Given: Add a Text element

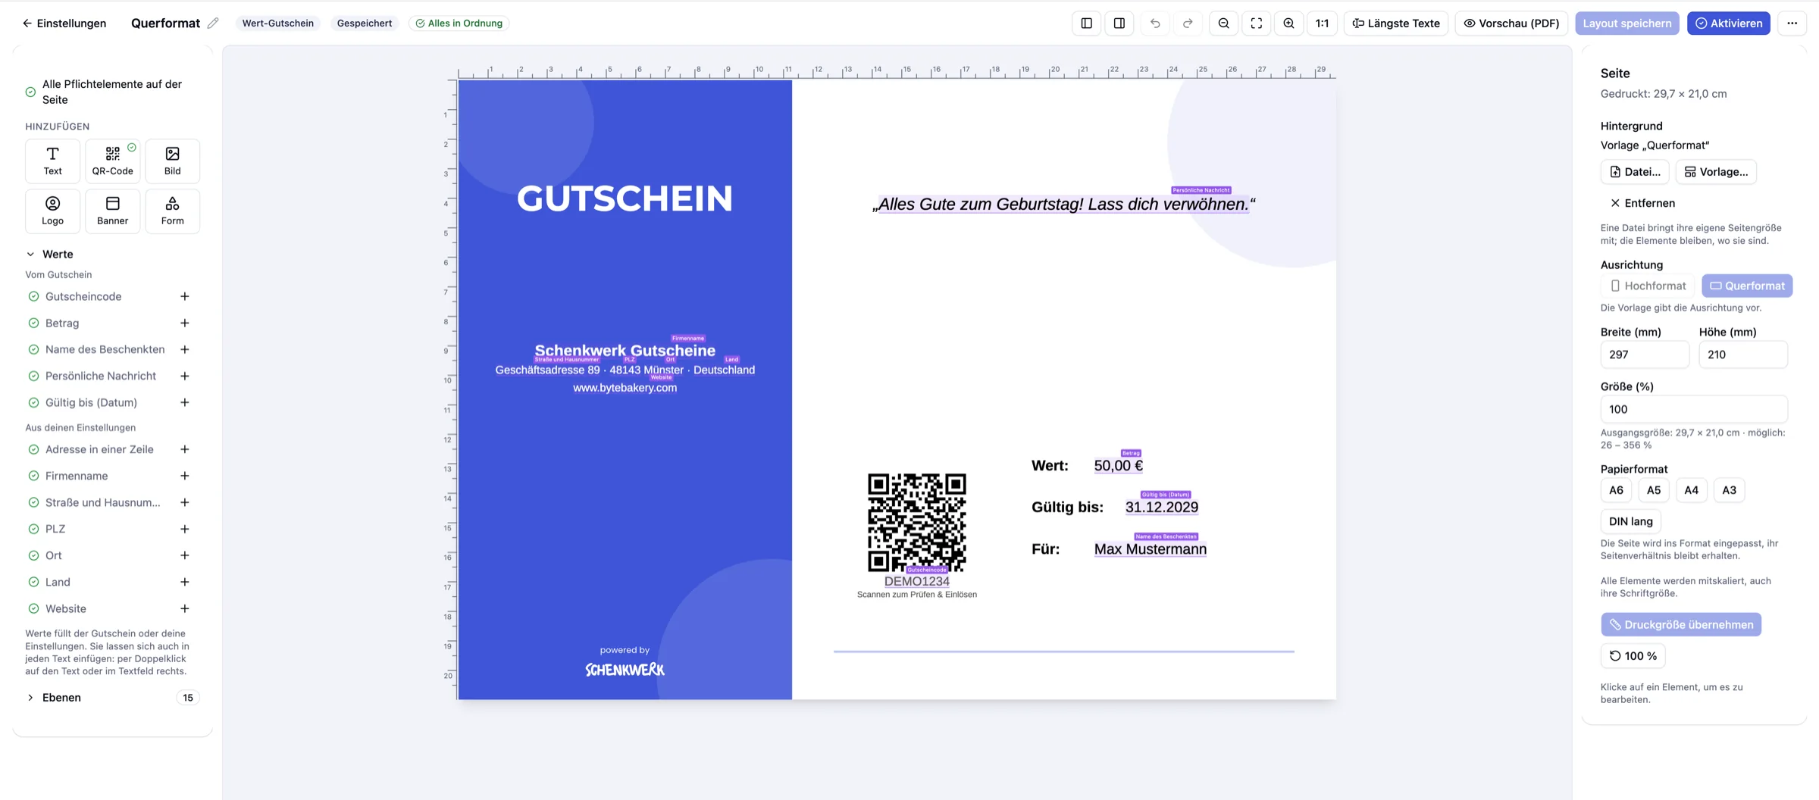Looking at the screenshot, I should (52, 161).
